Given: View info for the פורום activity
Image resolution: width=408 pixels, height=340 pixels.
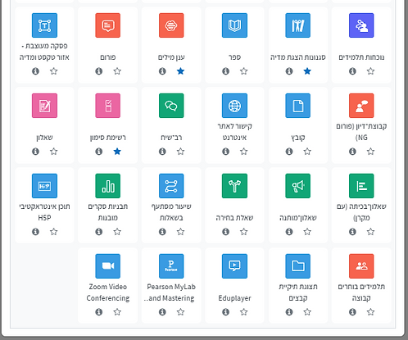Looking at the screenshot, I should pos(99,71).
